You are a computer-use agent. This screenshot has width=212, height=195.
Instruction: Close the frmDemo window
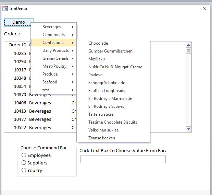pos(205,9)
